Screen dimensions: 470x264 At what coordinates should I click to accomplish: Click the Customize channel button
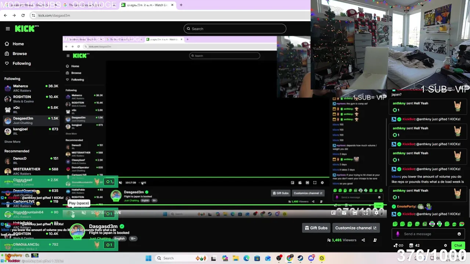coord(356,228)
